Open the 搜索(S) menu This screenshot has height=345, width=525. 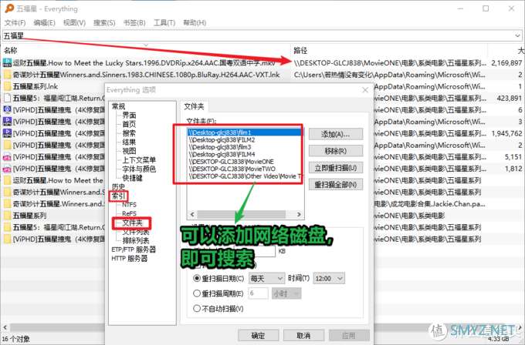[104, 22]
